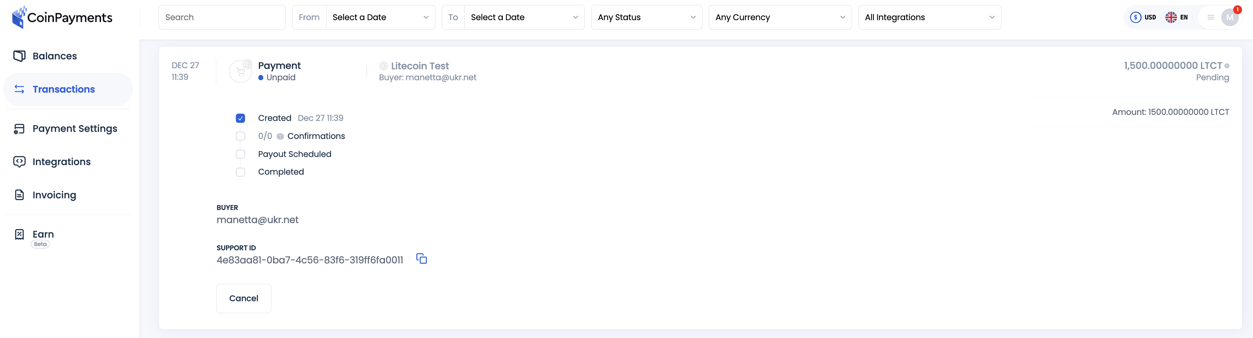This screenshot has width=1253, height=338.
Task: Navigate to Invoicing in the sidebar
Action: (x=54, y=194)
